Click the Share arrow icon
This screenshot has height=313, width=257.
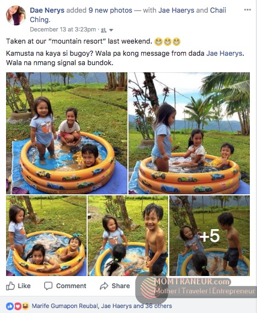pyautogui.click(x=104, y=286)
